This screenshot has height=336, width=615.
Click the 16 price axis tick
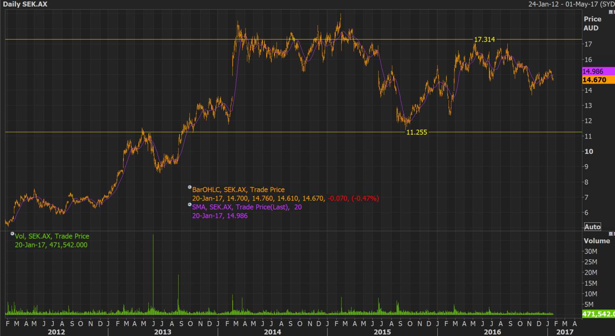pos(588,59)
